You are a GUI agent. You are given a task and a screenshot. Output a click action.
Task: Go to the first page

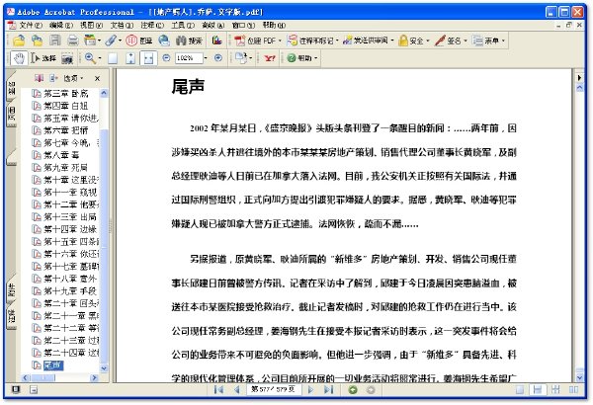218,389
